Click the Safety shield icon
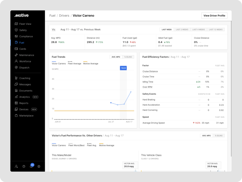242x182 pixels. pos(16,30)
